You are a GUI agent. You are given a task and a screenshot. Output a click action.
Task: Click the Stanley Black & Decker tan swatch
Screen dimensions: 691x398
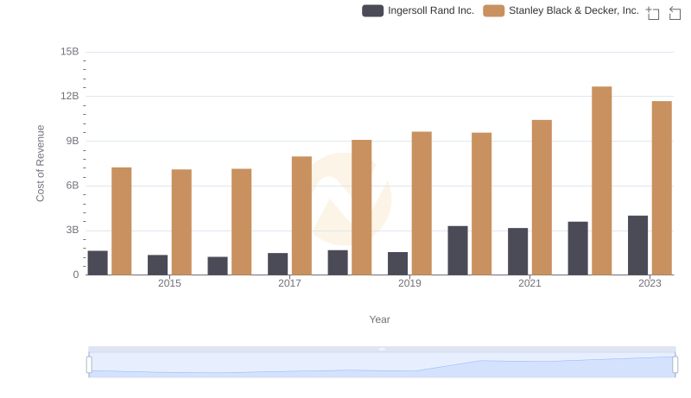coord(493,10)
